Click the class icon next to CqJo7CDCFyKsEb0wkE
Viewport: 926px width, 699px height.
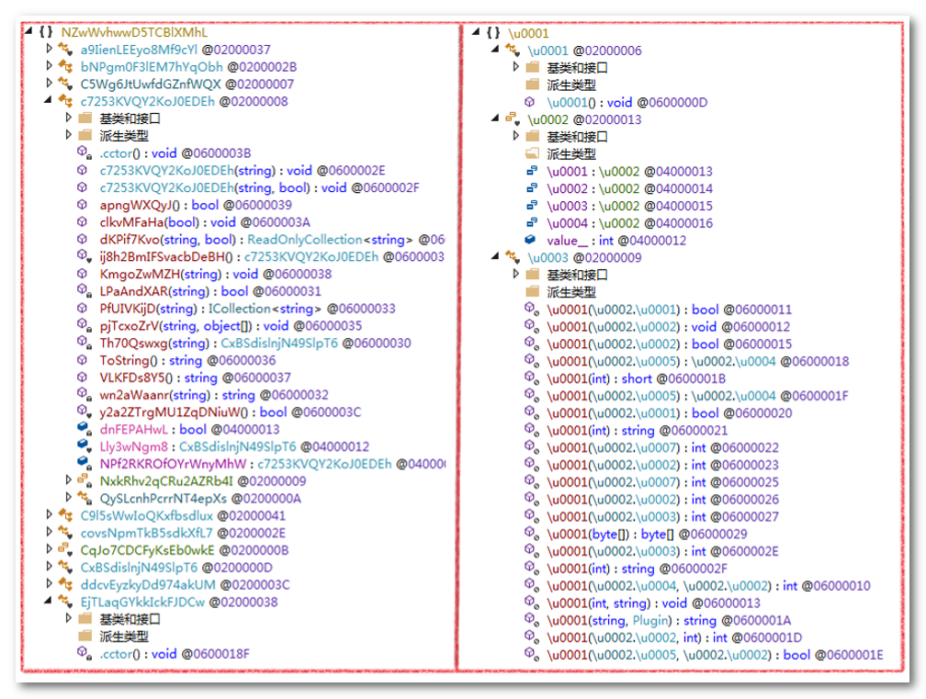click(65, 550)
